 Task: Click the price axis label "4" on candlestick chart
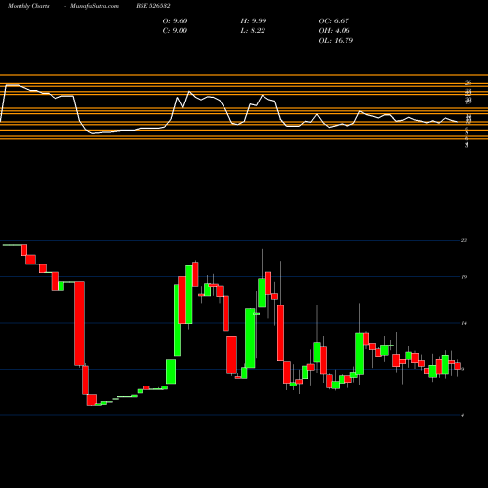click(462, 415)
